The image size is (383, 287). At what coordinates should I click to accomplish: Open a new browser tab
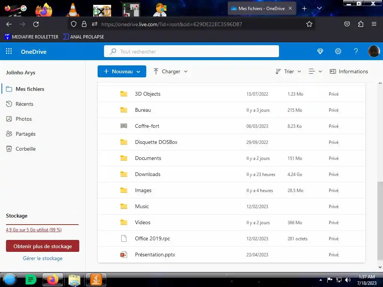click(x=304, y=9)
